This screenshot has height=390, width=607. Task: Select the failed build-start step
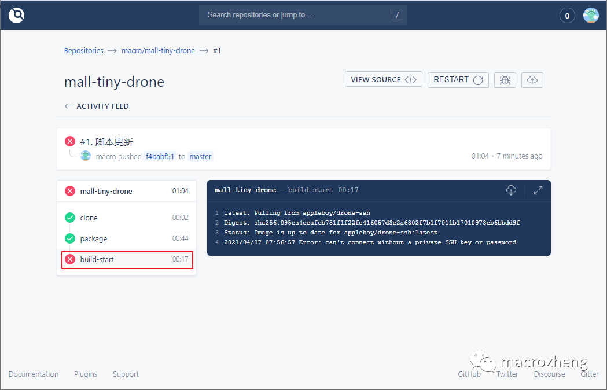[96, 259]
